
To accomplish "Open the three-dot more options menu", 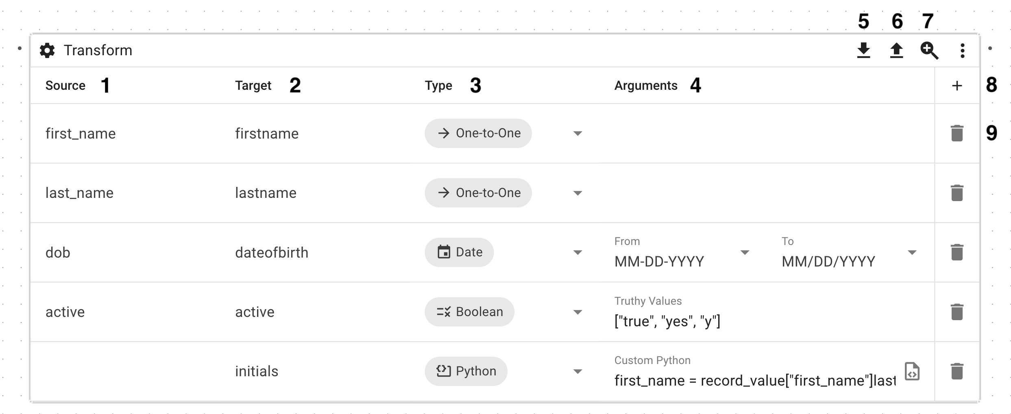I will (x=962, y=51).
